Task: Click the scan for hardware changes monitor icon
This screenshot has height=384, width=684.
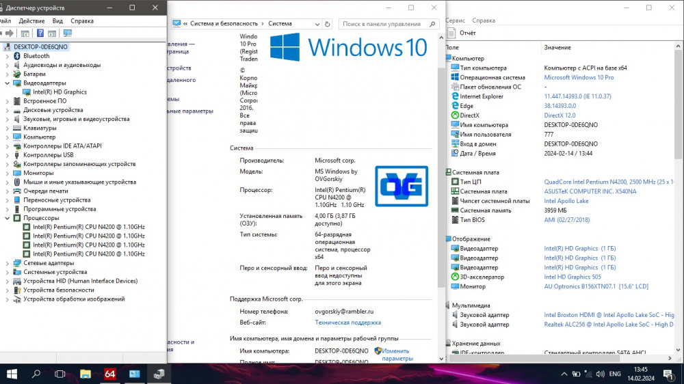Action: click(67, 33)
